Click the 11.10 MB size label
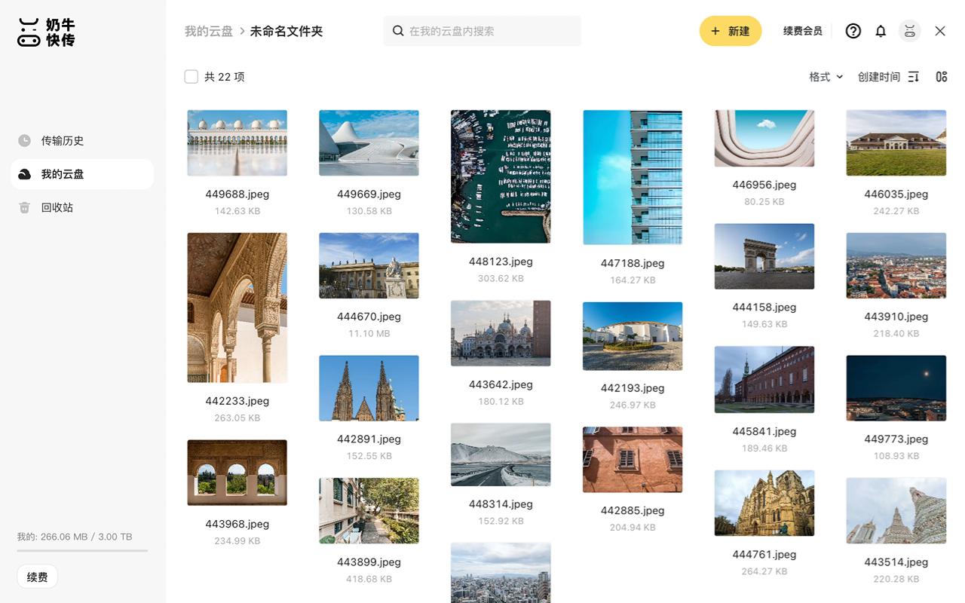This screenshot has width=965, height=603. click(x=369, y=333)
